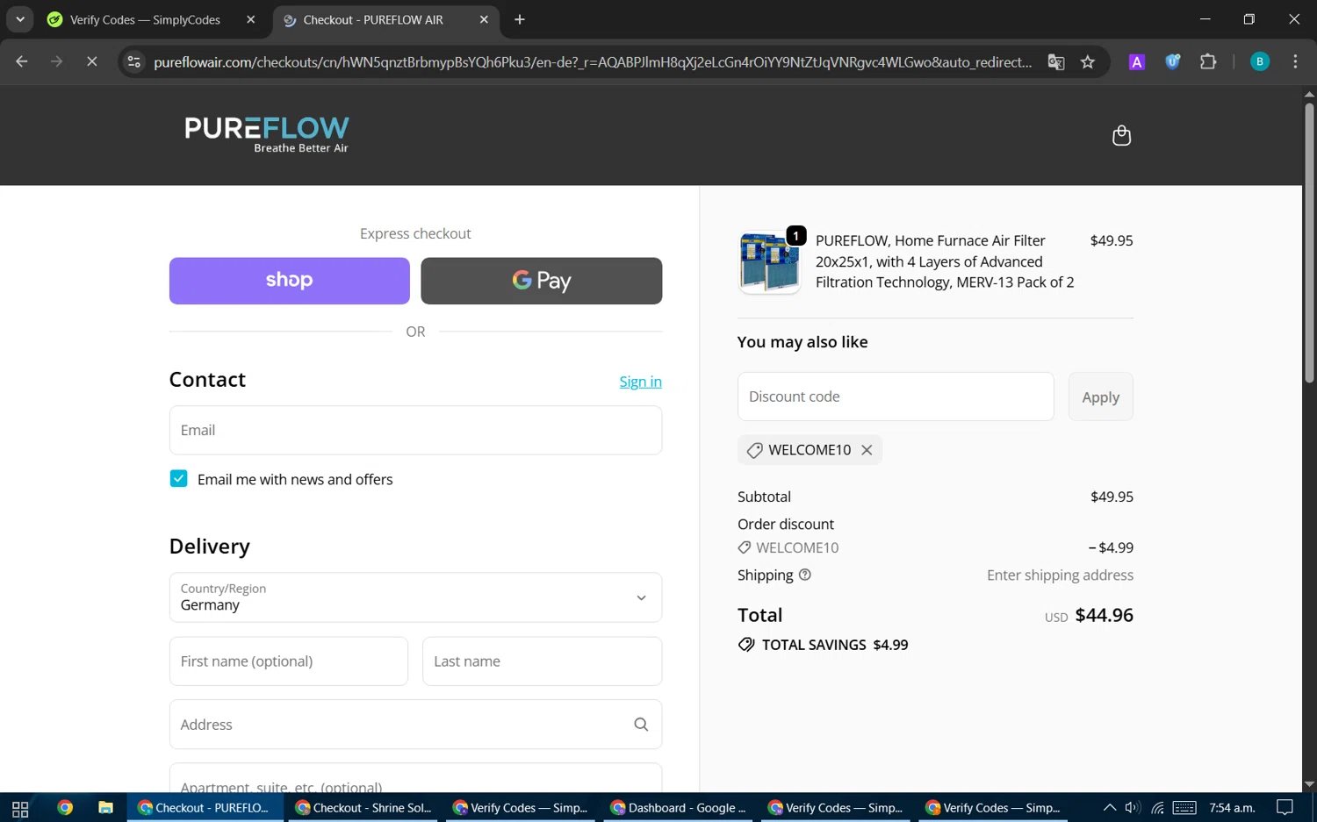The height and width of the screenshot is (822, 1317).
Task: Focus the Discount code field
Action: (896, 397)
